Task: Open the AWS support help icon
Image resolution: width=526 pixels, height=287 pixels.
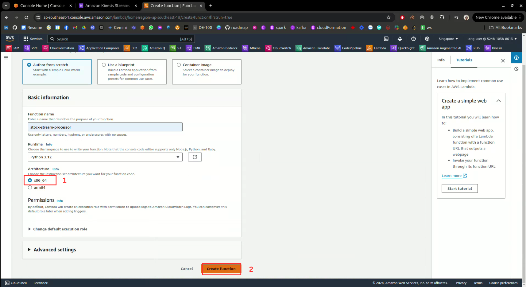Action: pyautogui.click(x=413, y=39)
